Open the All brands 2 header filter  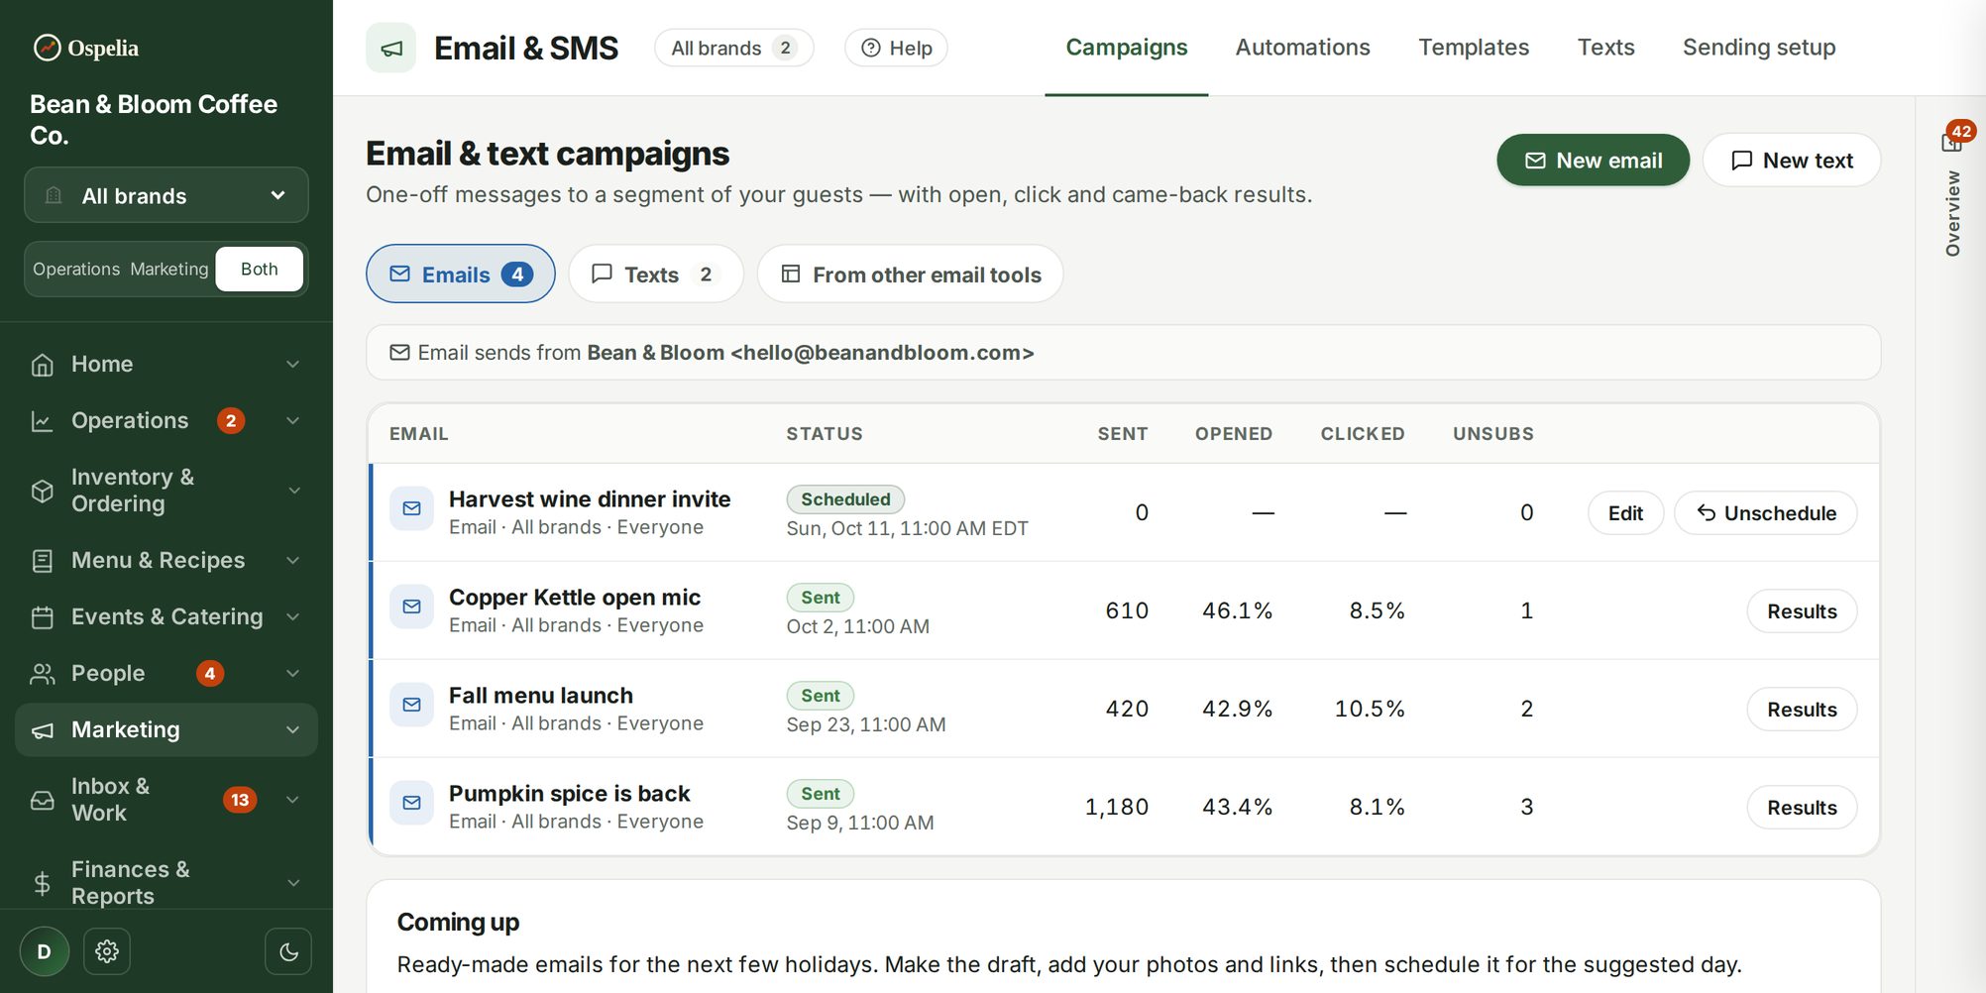click(734, 48)
